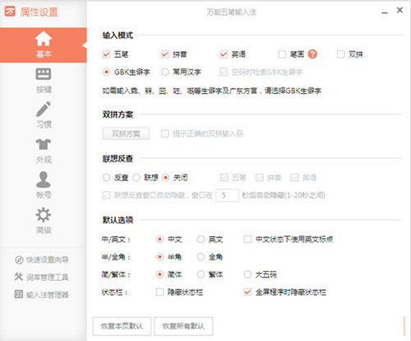
Task: Uncheck 全屏程序时隐藏状态栏 checkbox
Action: [x=247, y=292]
